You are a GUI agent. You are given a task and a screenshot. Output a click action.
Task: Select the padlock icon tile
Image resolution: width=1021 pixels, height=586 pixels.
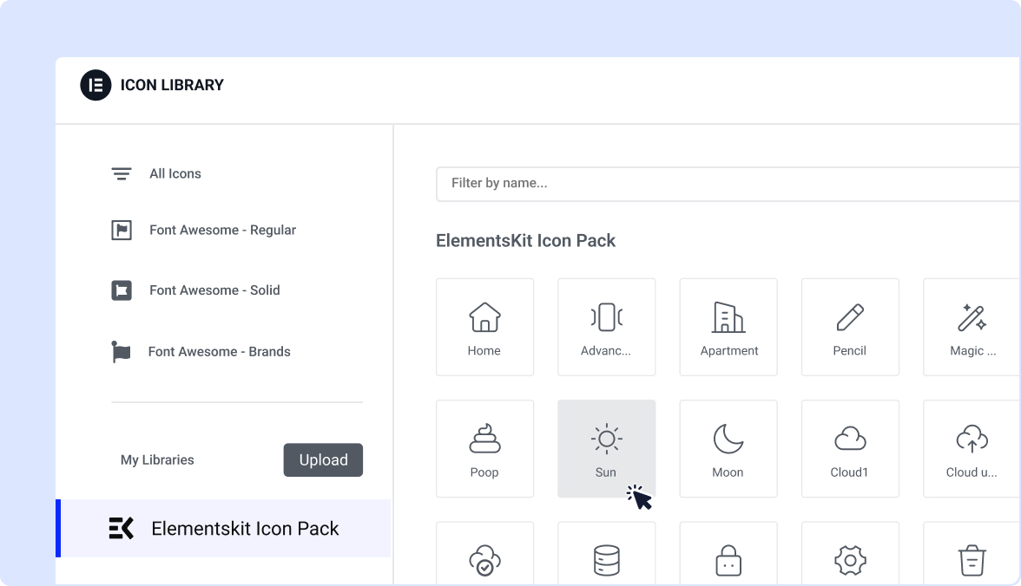pyautogui.click(x=728, y=553)
